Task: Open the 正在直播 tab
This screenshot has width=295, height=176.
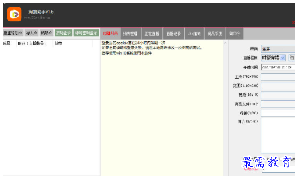Action: coord(152,34)
